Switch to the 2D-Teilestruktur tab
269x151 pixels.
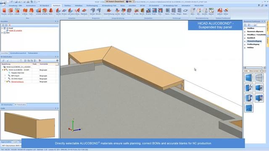point(7,104)
